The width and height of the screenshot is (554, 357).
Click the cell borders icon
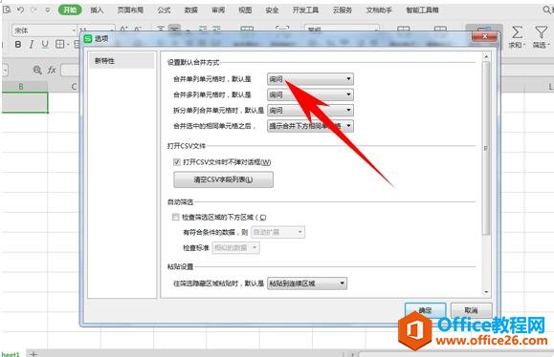(60, 45)
